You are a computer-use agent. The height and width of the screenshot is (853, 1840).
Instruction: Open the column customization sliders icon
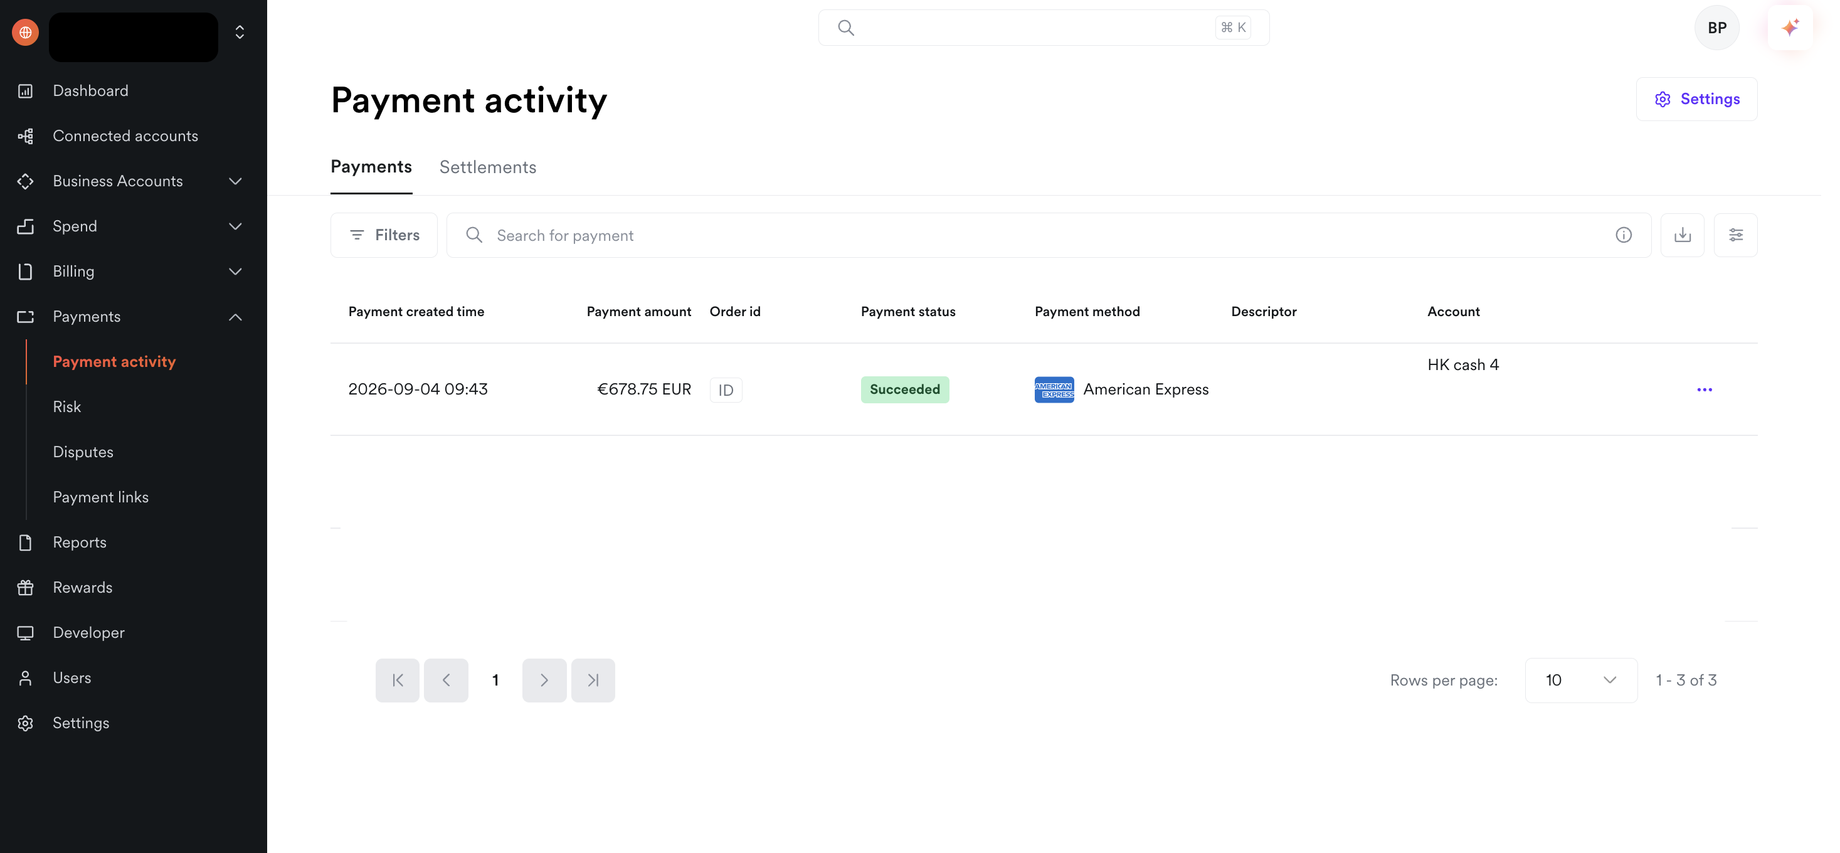tap(1736, 235)
